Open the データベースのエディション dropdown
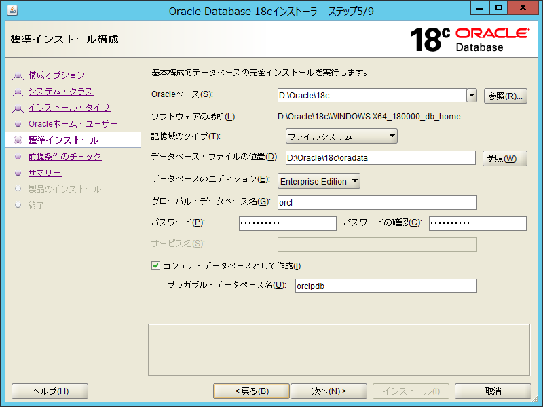 coord(319,181)
